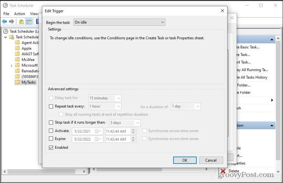Viewport: 283px width, 183px height.
Task: Collapse the top Actions pane section
Action: pyautogui.click(x=272, y=39)
